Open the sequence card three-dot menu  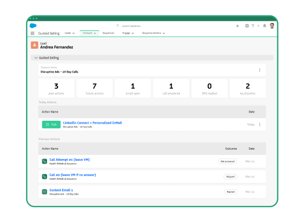pos(259,70)
